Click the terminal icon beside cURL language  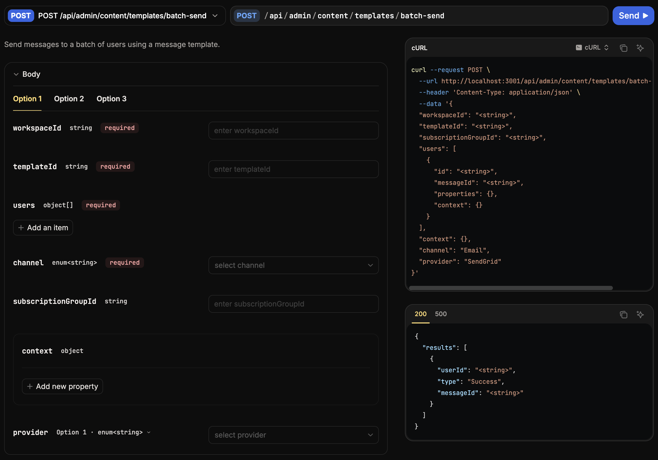579,48
